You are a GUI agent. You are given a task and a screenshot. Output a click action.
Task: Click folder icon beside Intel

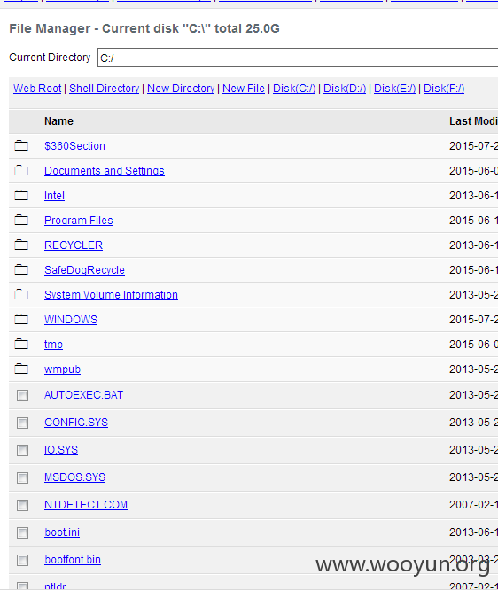coord(21,195)
